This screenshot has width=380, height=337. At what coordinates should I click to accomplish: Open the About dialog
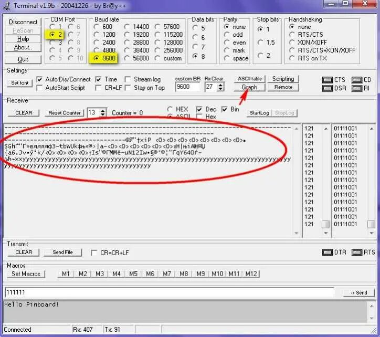pyautogui.click(x=23, y=47)
